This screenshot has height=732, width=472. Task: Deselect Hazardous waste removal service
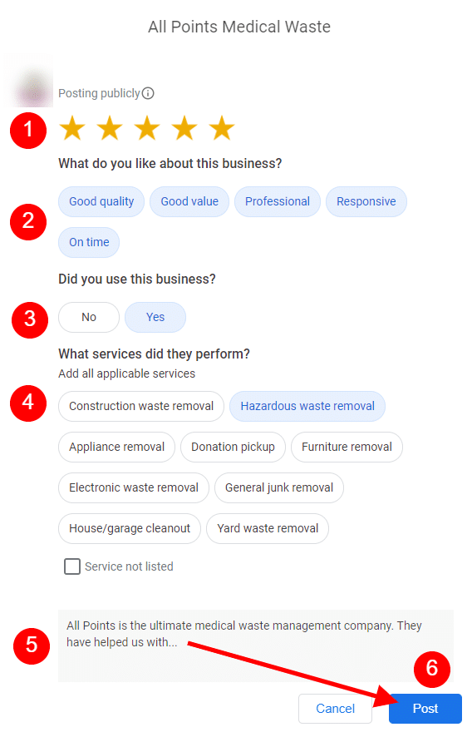[307, 406]
